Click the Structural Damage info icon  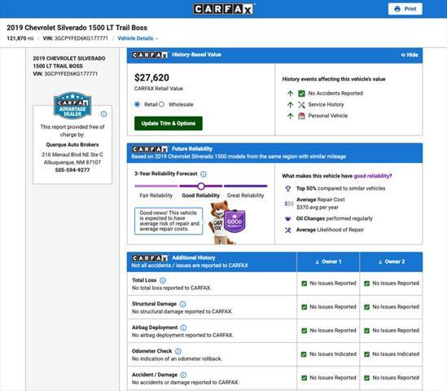(182, 304)
